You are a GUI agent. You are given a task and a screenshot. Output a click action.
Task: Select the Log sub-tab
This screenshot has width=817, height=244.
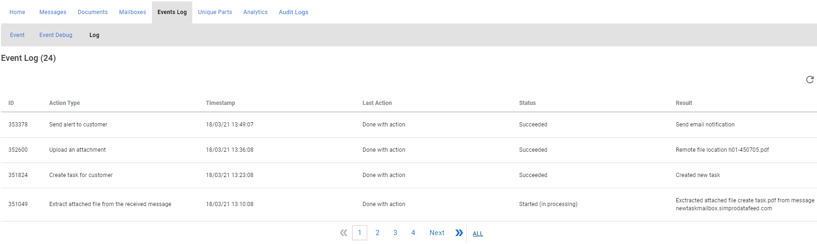[x=94, y=35]
